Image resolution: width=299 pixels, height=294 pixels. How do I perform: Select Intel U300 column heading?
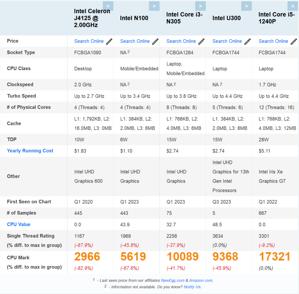(x=227, y=18)
